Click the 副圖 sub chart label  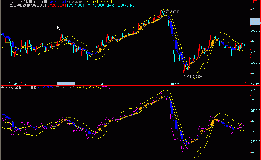coord(33,87)
